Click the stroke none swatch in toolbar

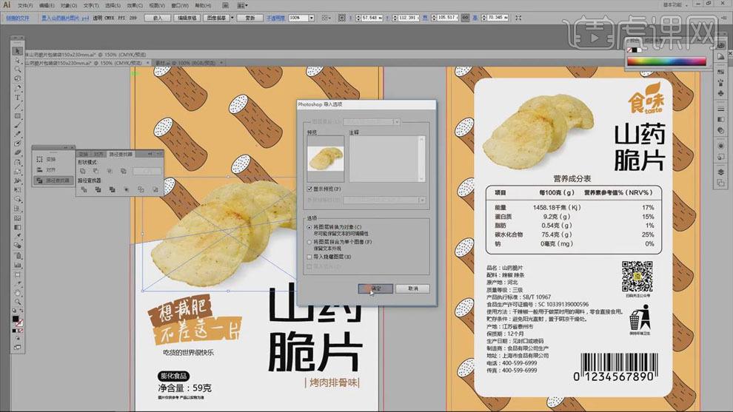point(20,322)
